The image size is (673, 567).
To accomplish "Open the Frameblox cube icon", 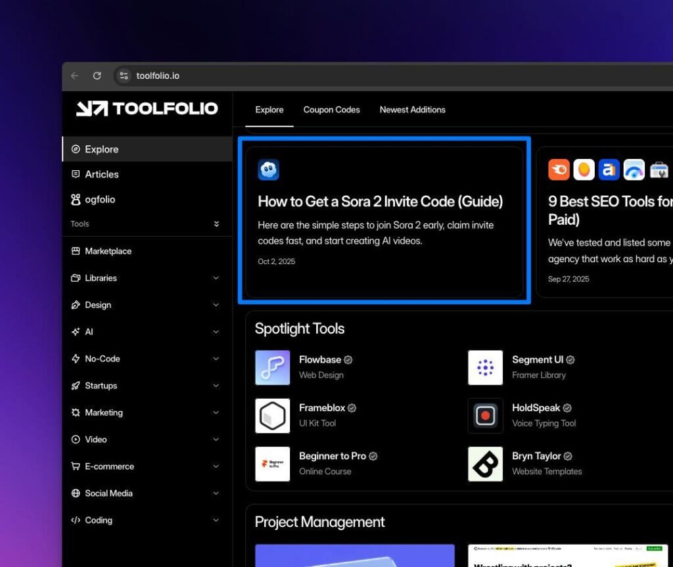I will point(272,415).
